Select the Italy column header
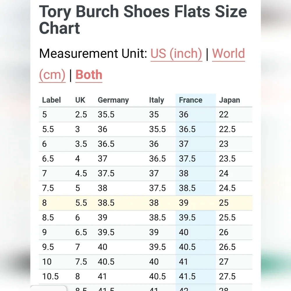Image resolution: width=291 pixels, height=291 pixels. pos(157,100)
